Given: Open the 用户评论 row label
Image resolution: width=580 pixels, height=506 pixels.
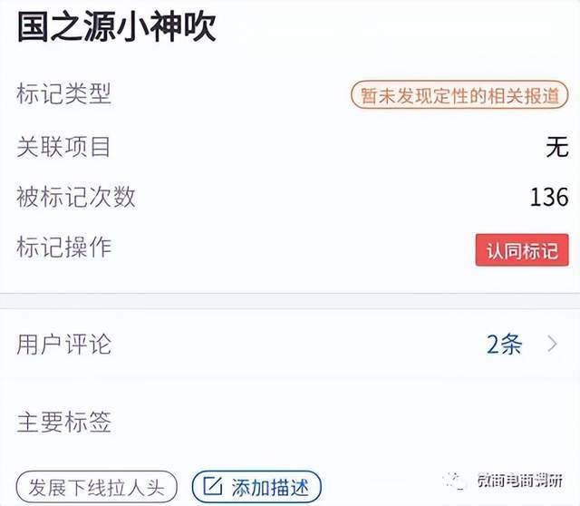Looking at the screenshot, I should (64, 345).
